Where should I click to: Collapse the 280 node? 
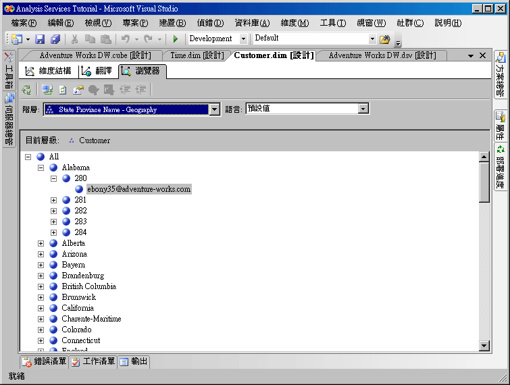53,178
